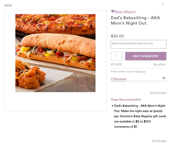Click the purple Best Match heart icon
The width and height of the screenshot is (170, 145).
click(113, 11)
